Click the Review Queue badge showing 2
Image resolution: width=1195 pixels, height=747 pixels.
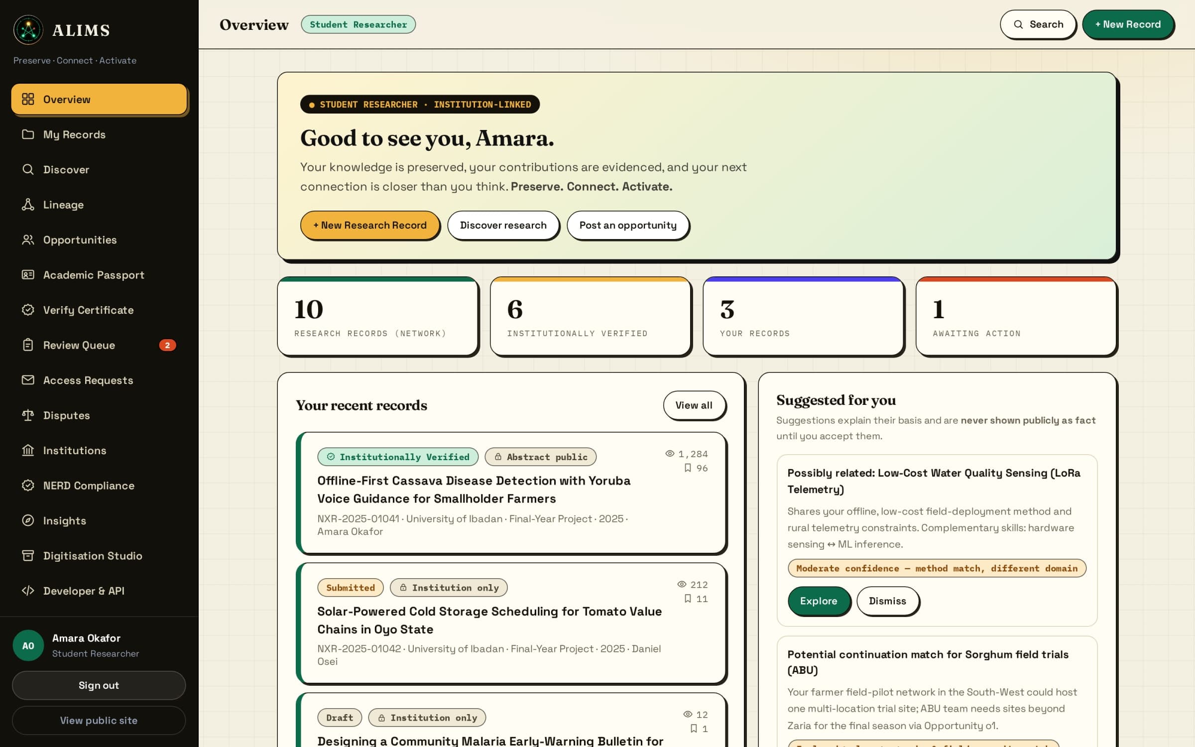[167, 345]
